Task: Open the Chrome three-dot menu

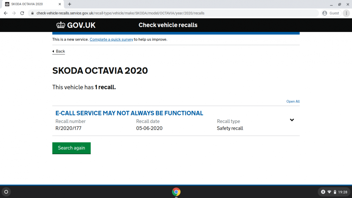Action: pos(346,13)
